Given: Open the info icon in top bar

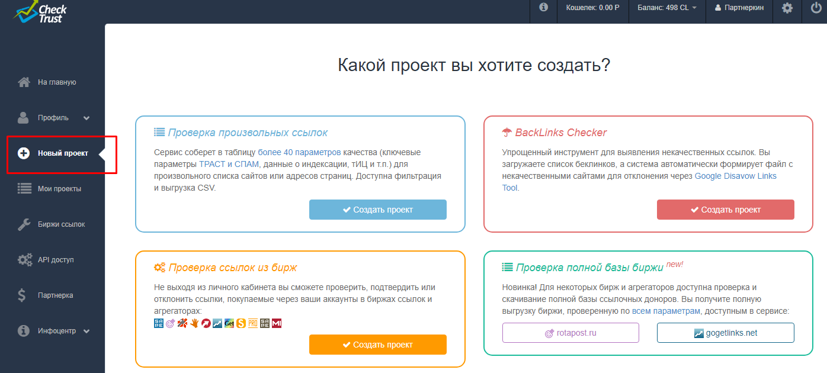Looking at the screenshot, I should coord(543,8).
